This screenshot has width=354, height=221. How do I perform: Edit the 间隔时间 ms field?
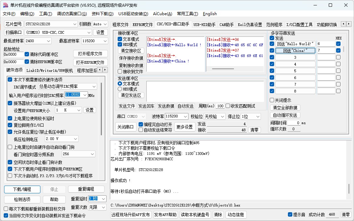294,123
